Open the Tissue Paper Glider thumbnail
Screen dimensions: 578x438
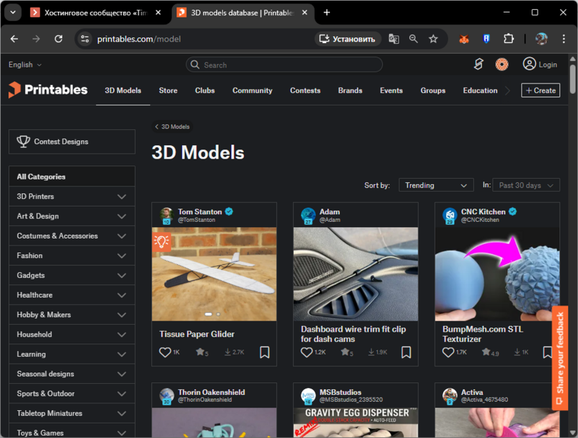214,274
